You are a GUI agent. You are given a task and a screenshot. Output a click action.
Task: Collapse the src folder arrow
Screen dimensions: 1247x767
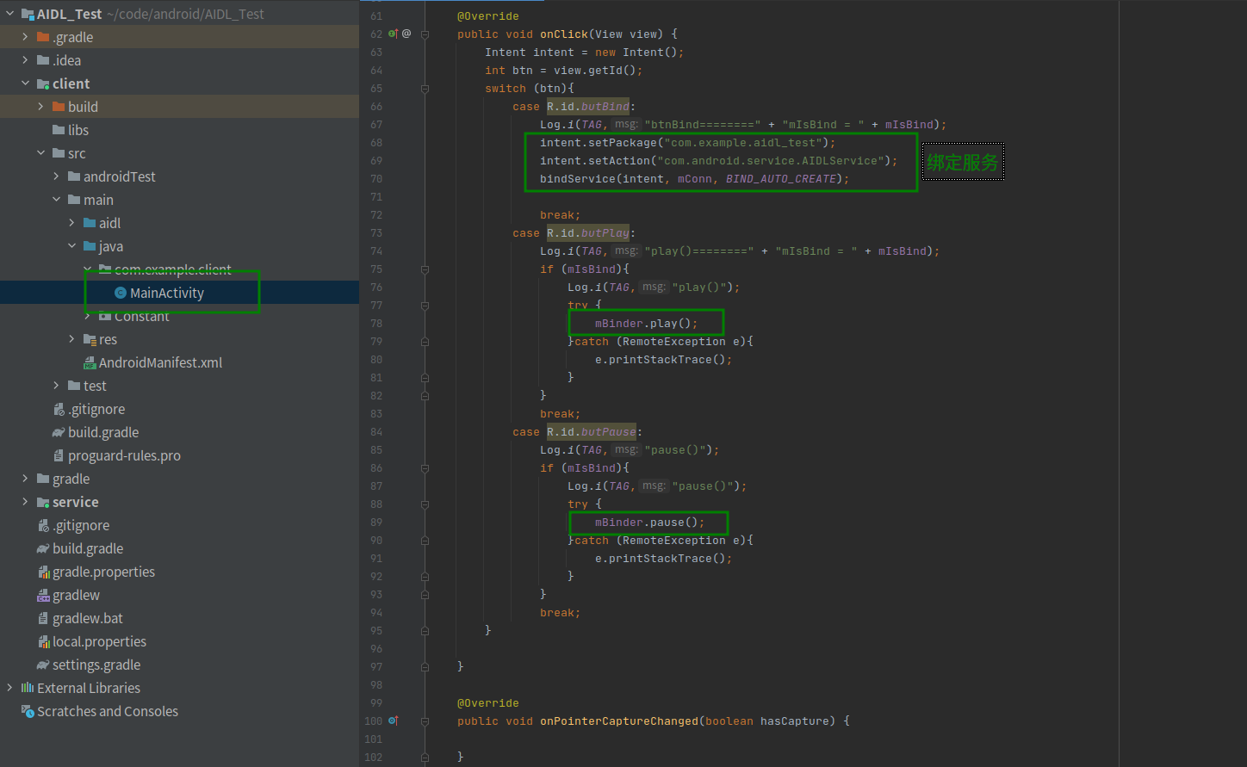coord(40,153)
